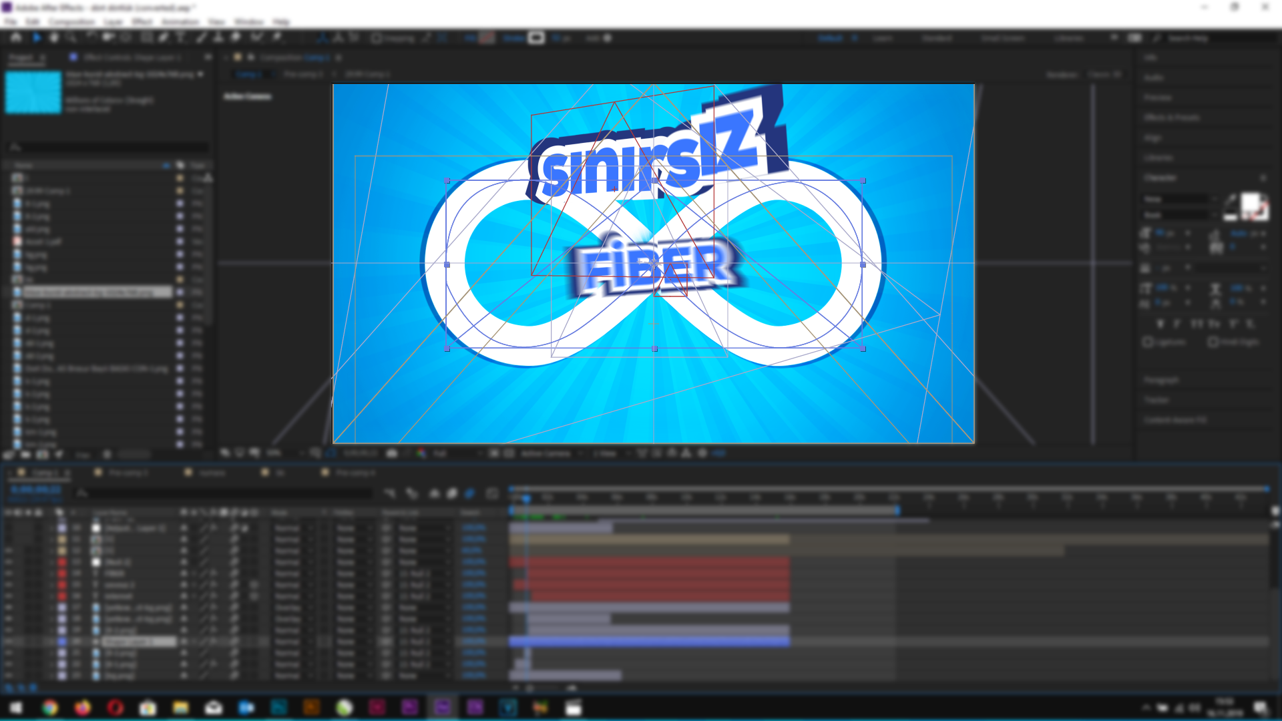This screenshot has width=1282, height=721.
Task: Select the Selection arrow tool
Action: coord(37,38)
